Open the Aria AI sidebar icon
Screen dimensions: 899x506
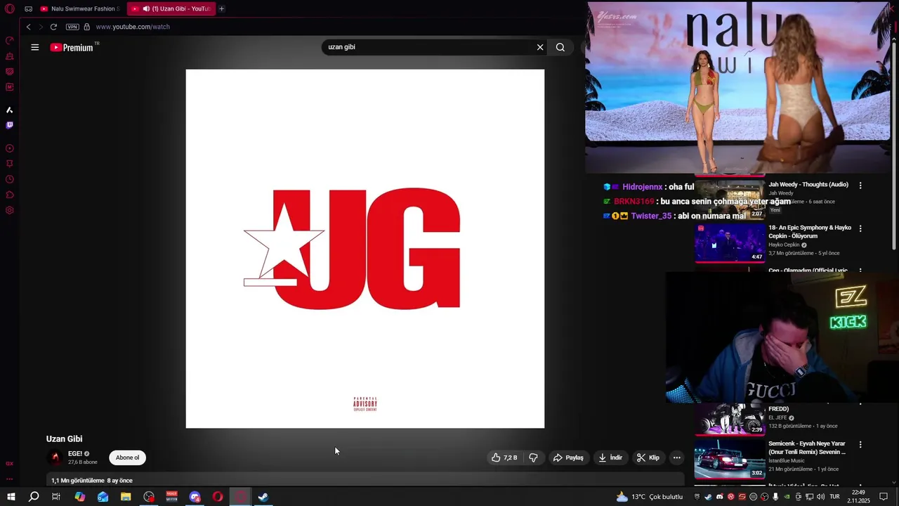(x=10, y=110)
